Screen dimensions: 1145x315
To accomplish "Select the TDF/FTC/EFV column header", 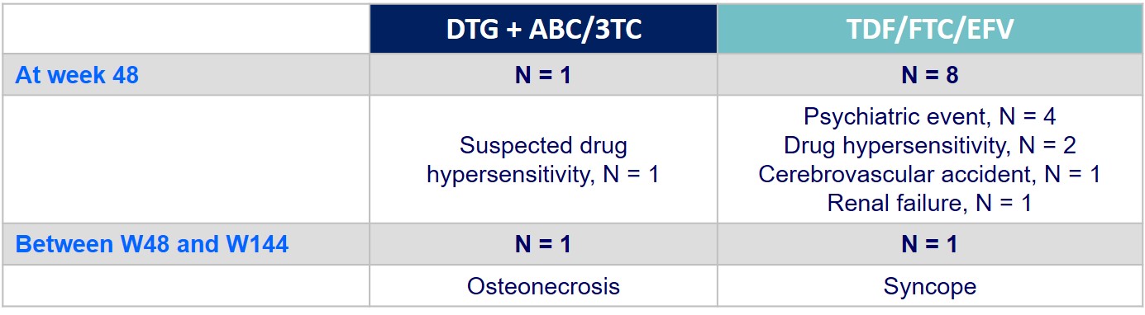I will point(929,30).
